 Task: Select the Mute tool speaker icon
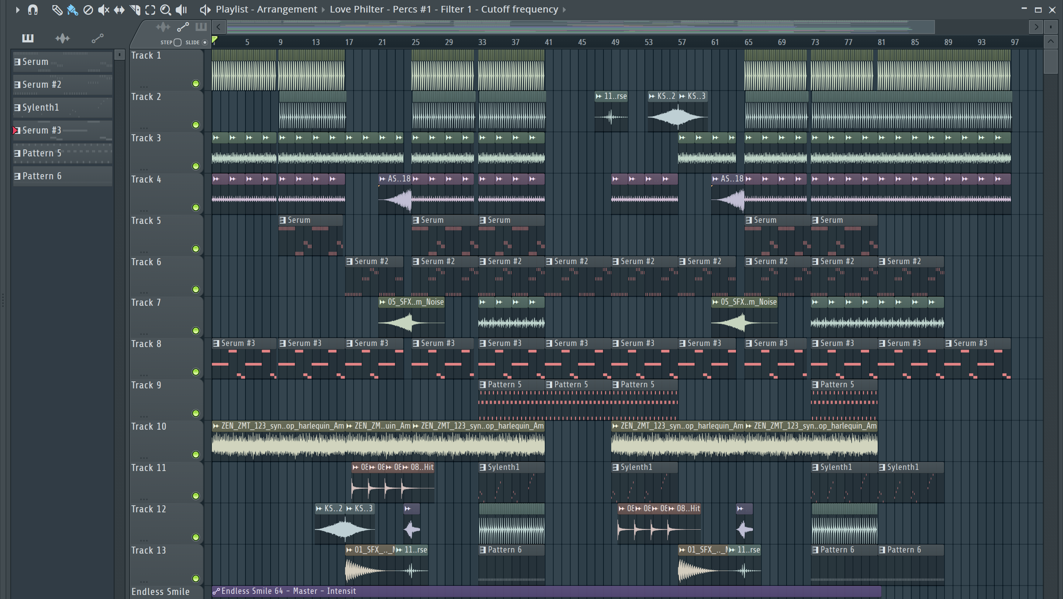click(104, 10)
